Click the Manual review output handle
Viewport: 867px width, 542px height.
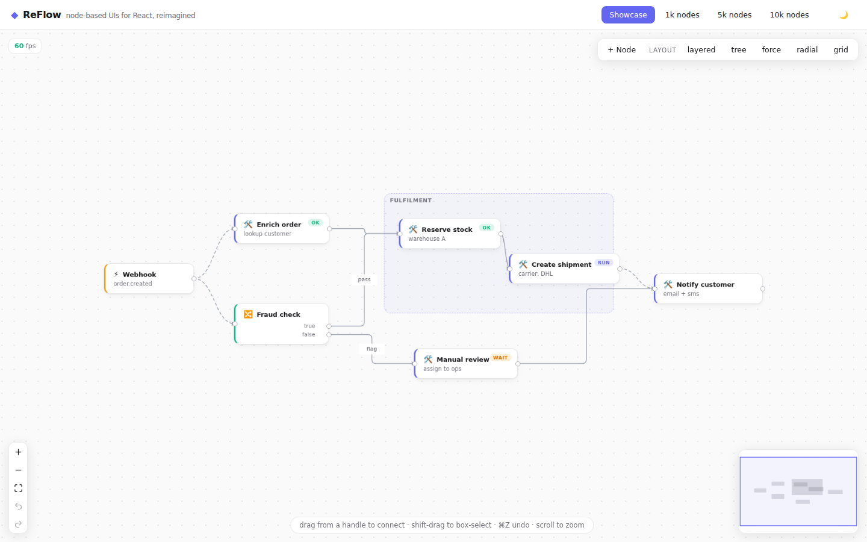pos(518,364)
